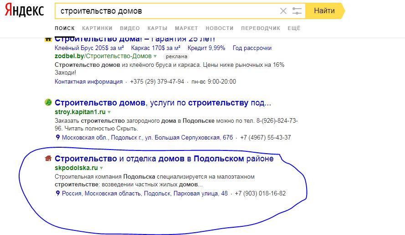Open the Новости tab

click(220, 28)
